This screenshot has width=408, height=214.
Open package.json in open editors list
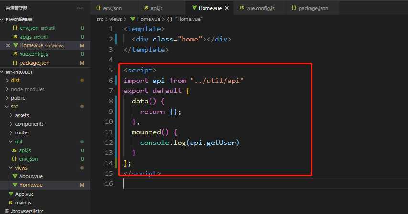coord(45,63)
